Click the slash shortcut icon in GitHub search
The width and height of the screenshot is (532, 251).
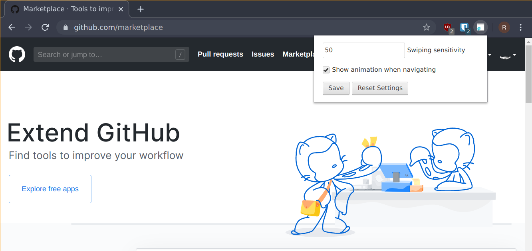(x=180, y=55)
